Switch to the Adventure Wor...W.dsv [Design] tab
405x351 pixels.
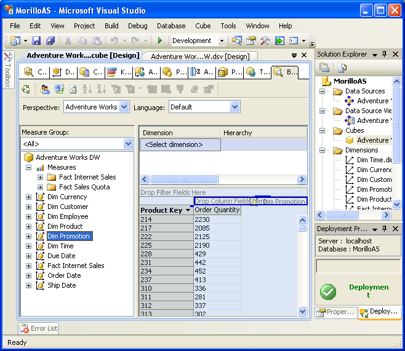200,56
